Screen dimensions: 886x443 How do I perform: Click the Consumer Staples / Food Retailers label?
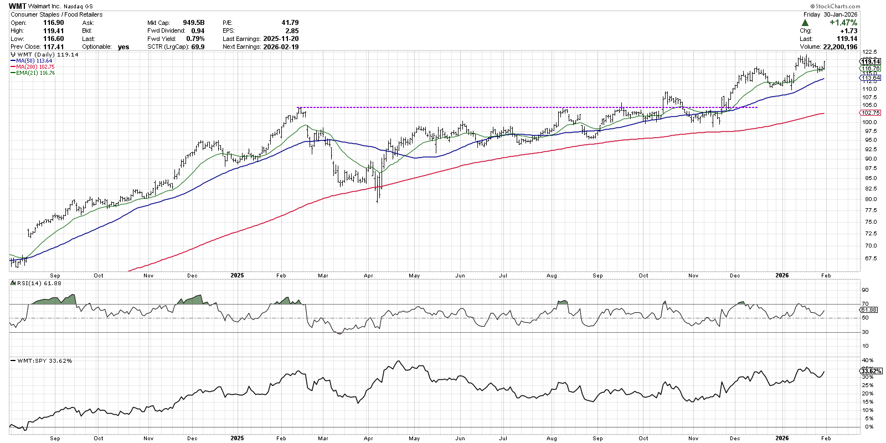56,14
